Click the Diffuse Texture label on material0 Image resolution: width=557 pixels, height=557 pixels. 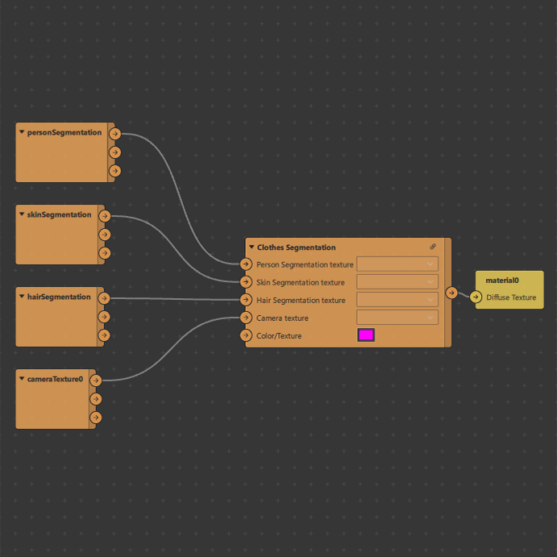511,297
